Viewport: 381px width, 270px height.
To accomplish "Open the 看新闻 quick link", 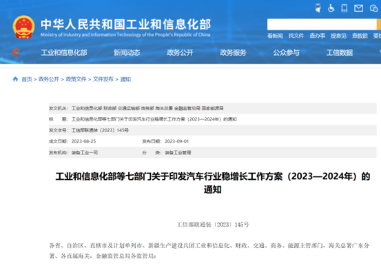I will (275, 36).
